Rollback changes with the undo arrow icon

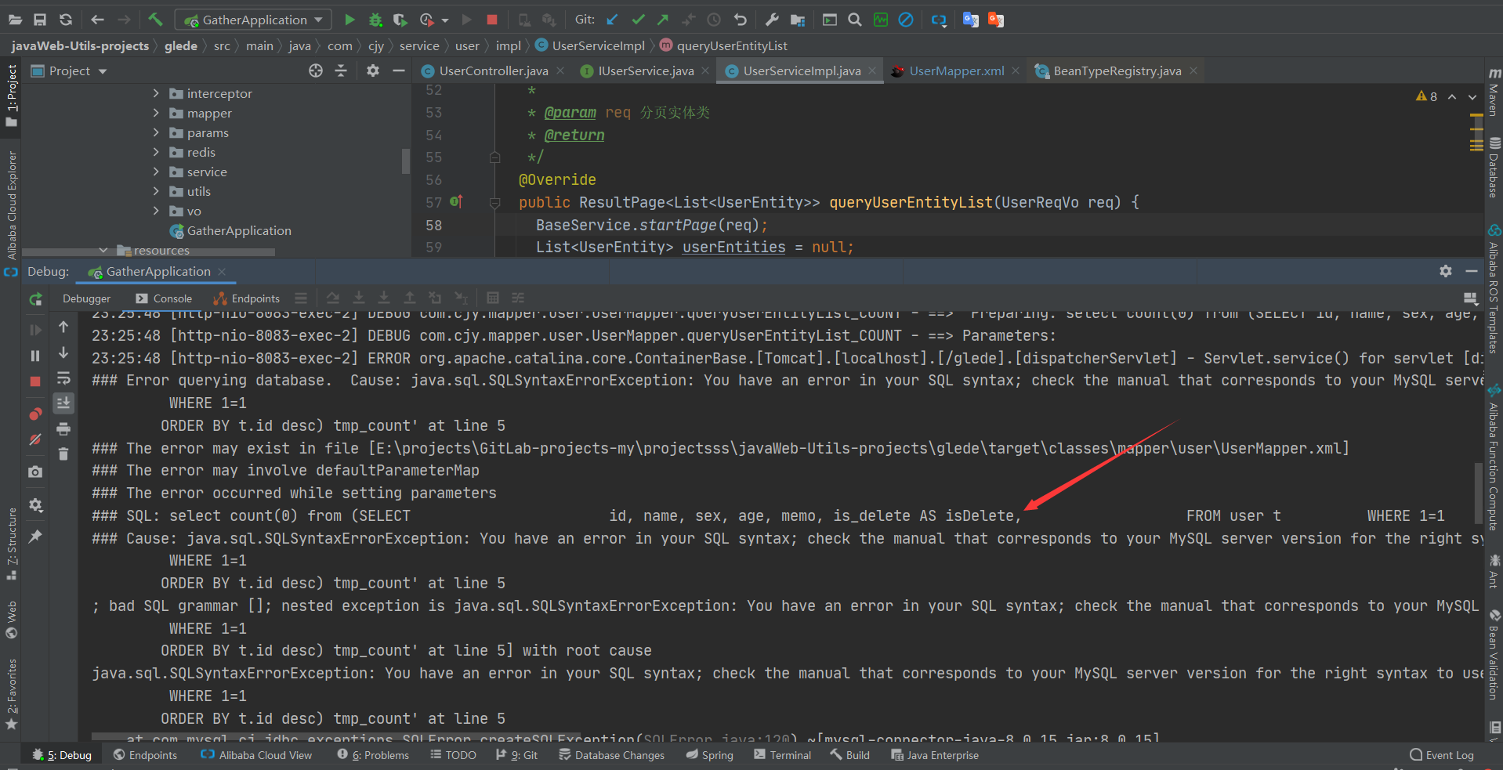coord(740,20)
